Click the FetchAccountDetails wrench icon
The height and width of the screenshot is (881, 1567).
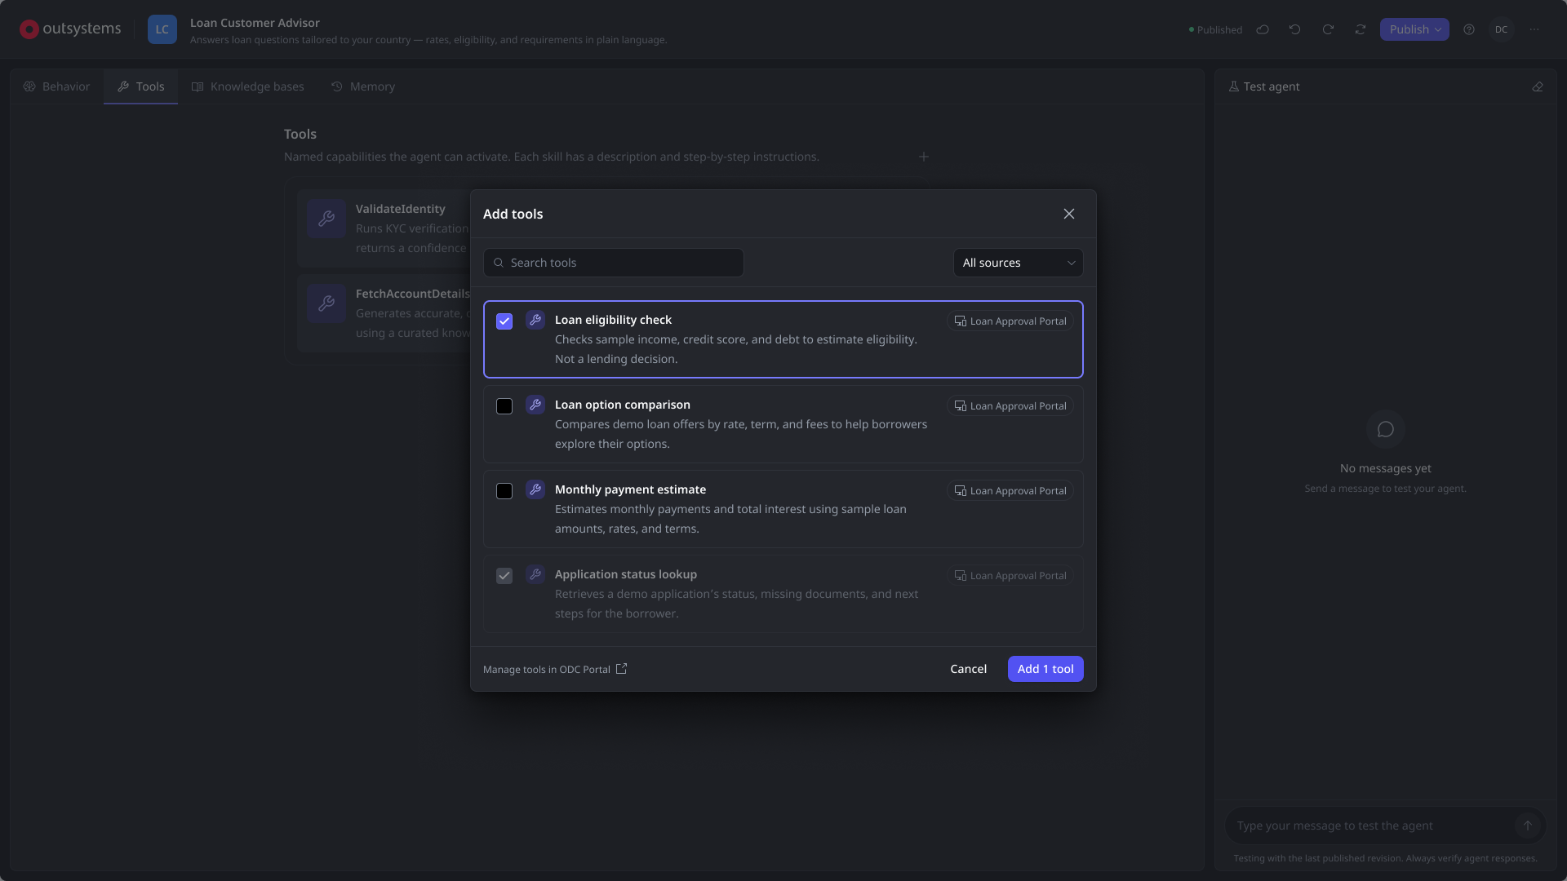pyautogui.click(x=326, y=303)
